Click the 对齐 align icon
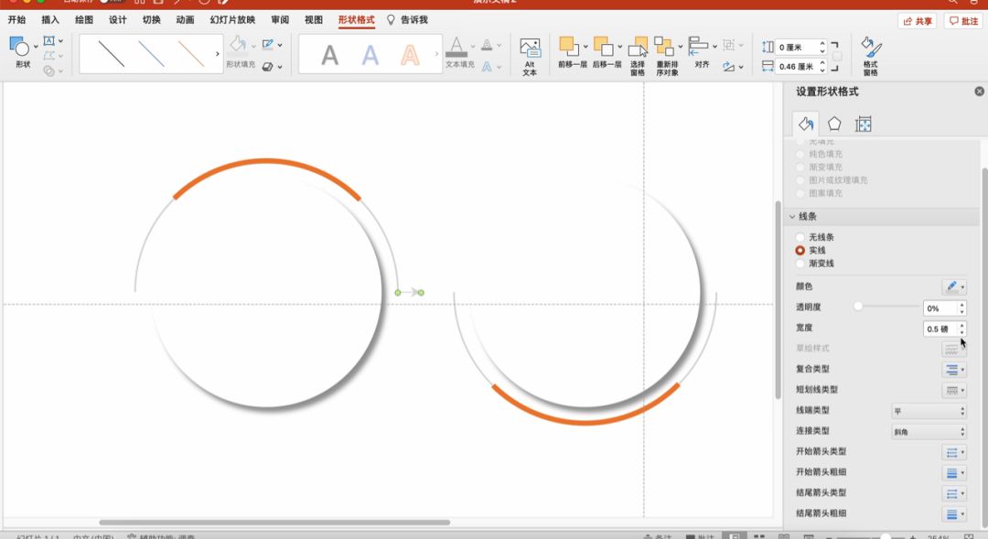Viewport: 988px width, 539px height. click(x=698, y=46)
